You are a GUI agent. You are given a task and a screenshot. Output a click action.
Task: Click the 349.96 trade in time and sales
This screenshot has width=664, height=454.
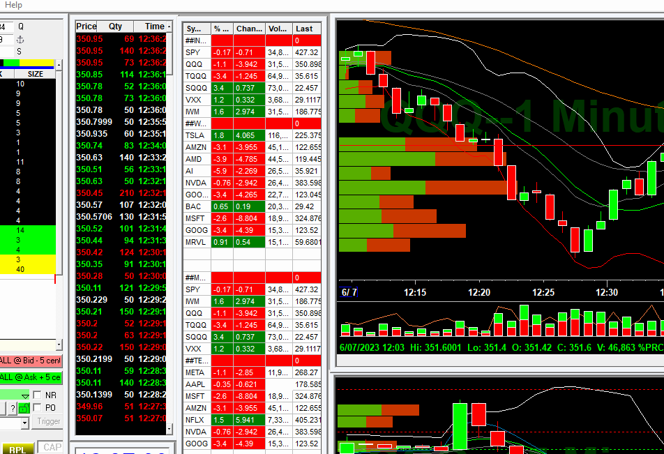[x=121, y=407]
